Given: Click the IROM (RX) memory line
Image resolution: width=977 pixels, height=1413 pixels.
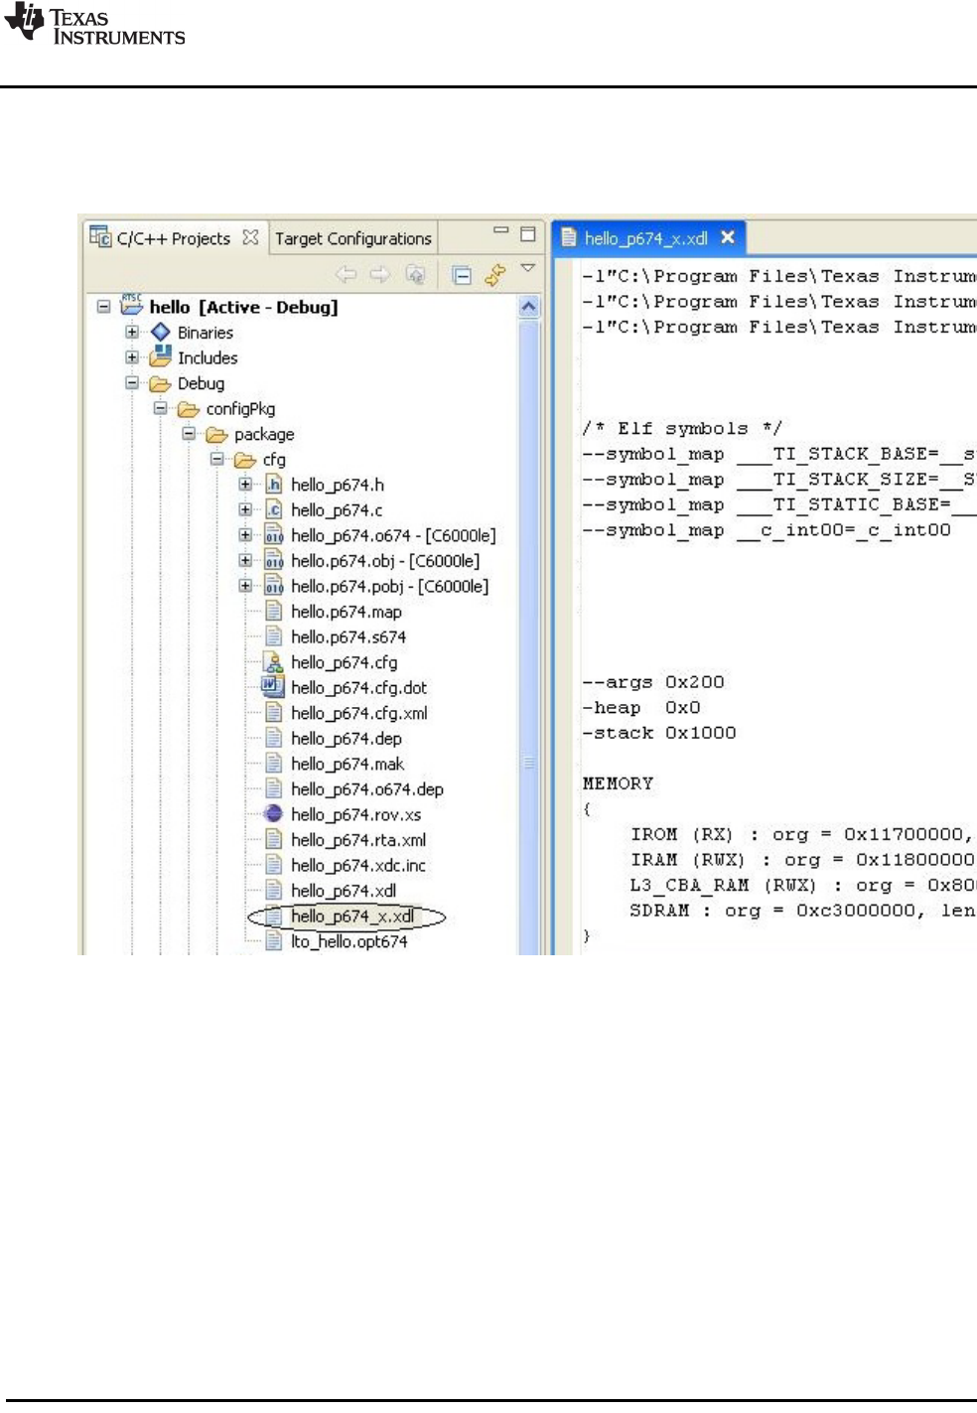Looking at the screenshot, I should tap(802, 834).
